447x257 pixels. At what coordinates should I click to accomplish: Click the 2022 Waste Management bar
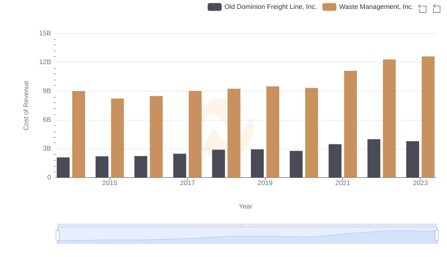[x=389, y=118]
